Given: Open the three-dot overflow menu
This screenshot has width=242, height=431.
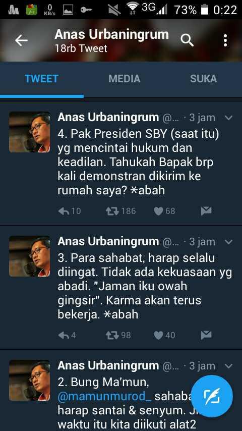Looking at the screenshot, I should tap(225, 40).
